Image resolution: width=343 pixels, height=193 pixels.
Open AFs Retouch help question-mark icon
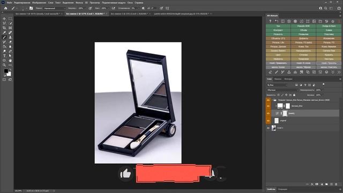pos(270,21)
